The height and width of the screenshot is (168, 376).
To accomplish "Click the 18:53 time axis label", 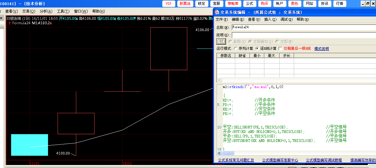I will (127, 163).
